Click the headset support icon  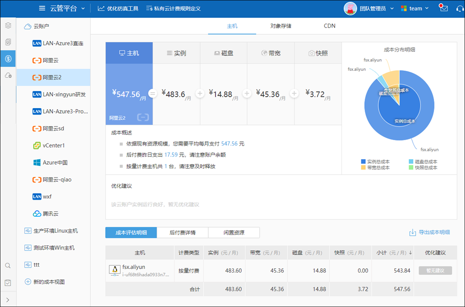[460, 8]
